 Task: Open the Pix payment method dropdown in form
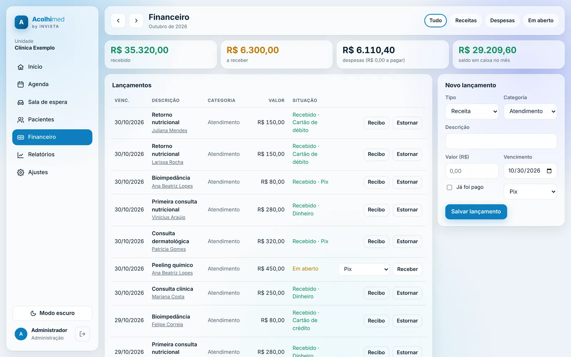530,192
